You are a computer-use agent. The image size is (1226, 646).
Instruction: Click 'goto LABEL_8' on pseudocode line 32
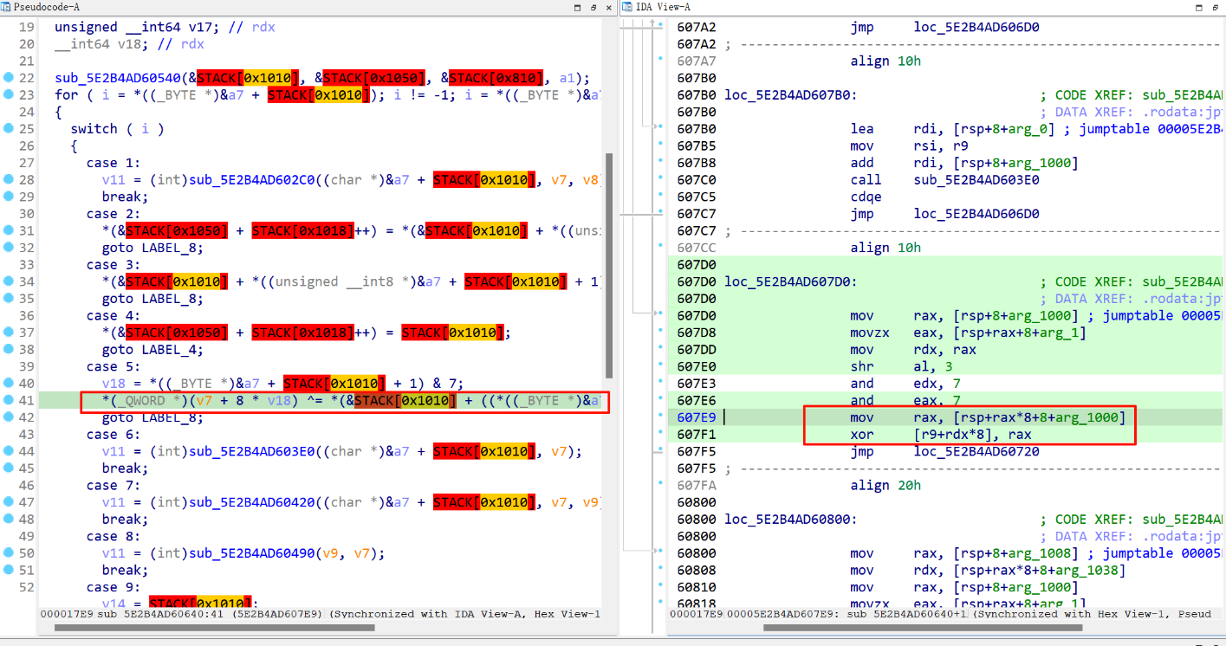pos(152,248)
